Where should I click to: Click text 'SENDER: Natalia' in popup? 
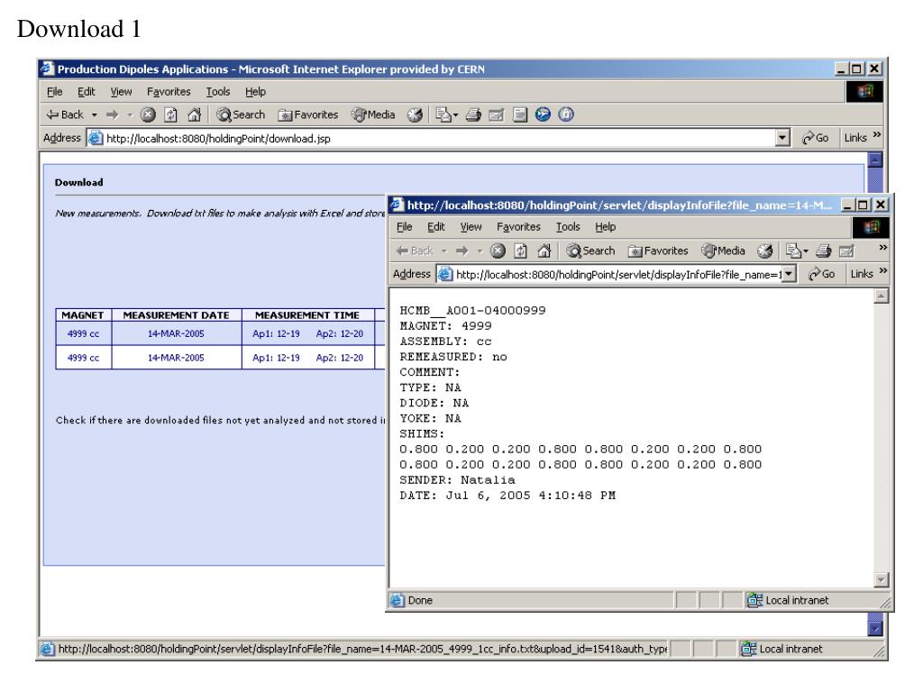pos(457,479)
